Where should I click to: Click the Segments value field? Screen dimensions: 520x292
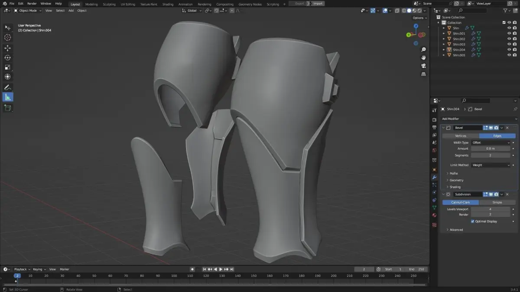(x=491, y=155)
